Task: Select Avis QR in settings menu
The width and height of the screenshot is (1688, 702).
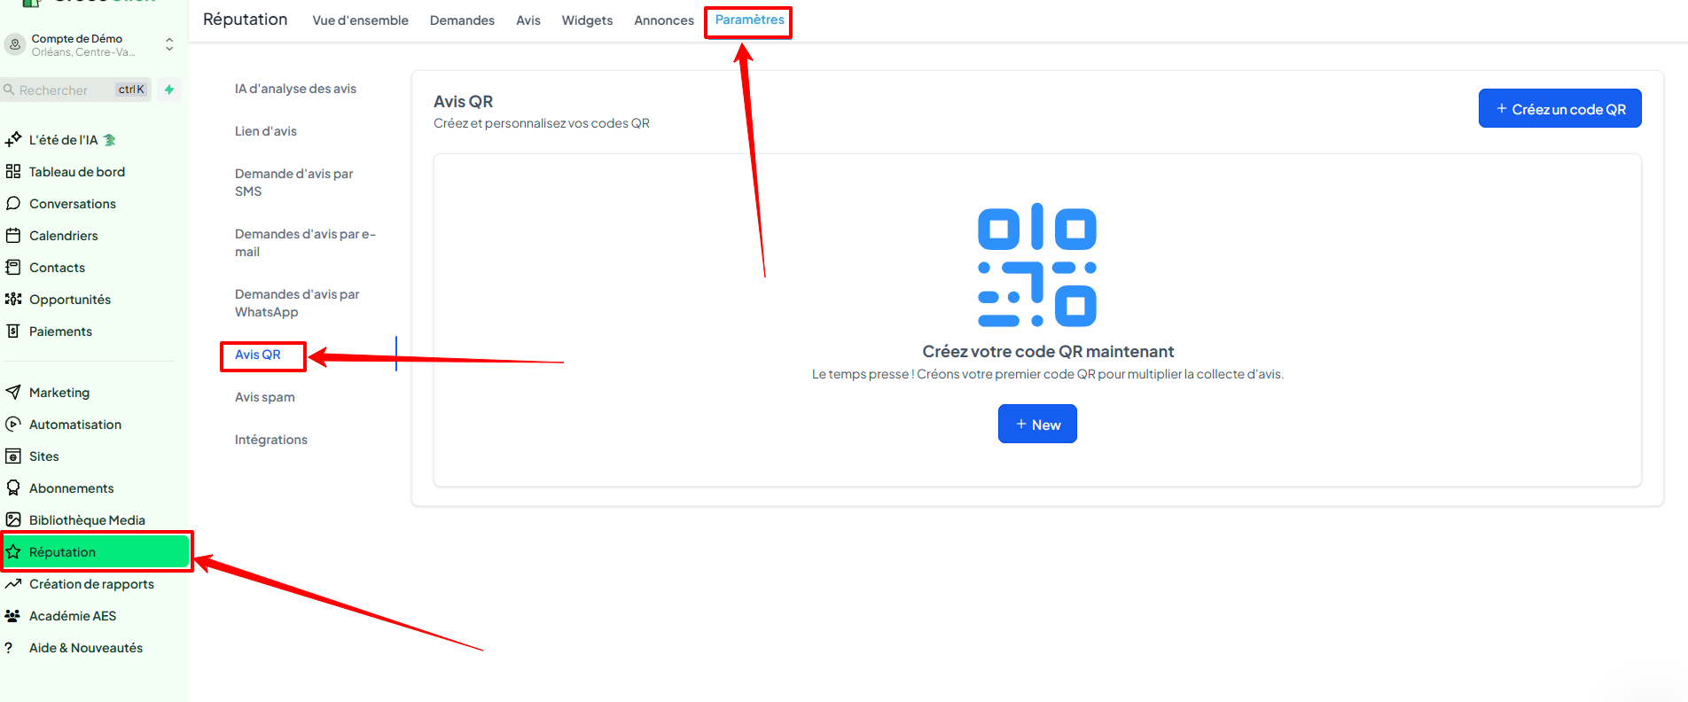Action: (258, 355)
